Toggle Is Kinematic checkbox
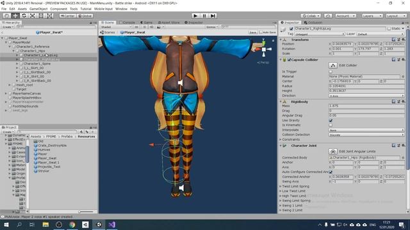410x230 pixels. point(331,125)
